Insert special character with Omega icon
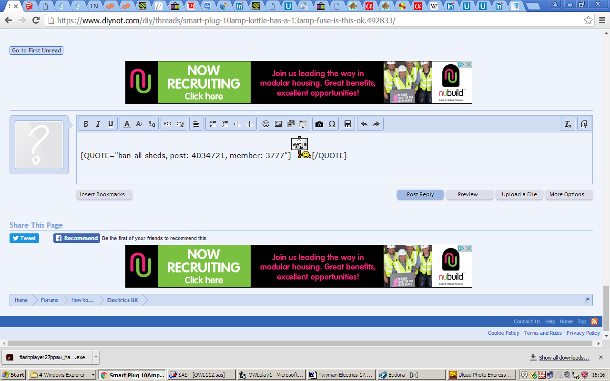Image resolution: width=610 pixels, height=381 pixels. pos(332,124)
